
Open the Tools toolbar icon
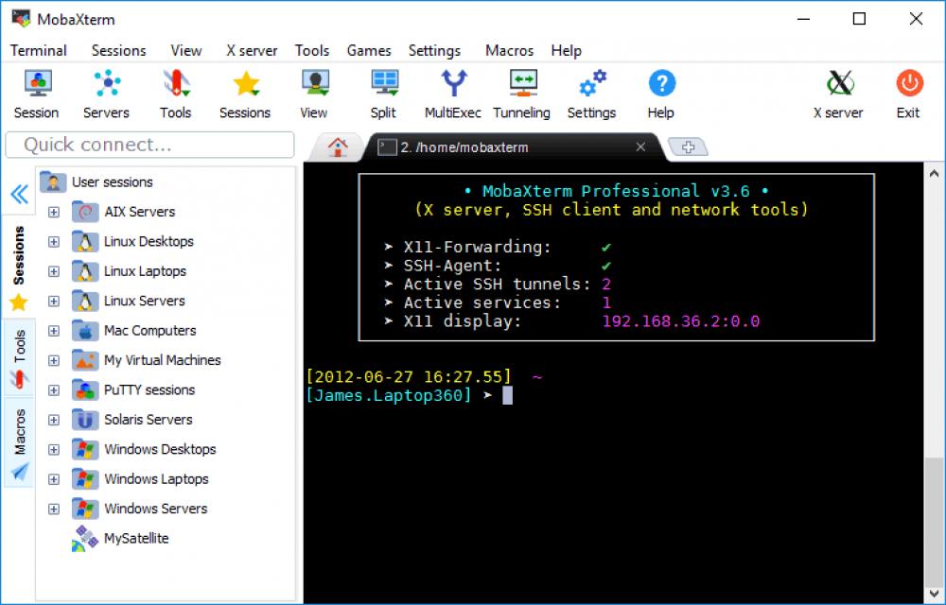pos(175,92)
